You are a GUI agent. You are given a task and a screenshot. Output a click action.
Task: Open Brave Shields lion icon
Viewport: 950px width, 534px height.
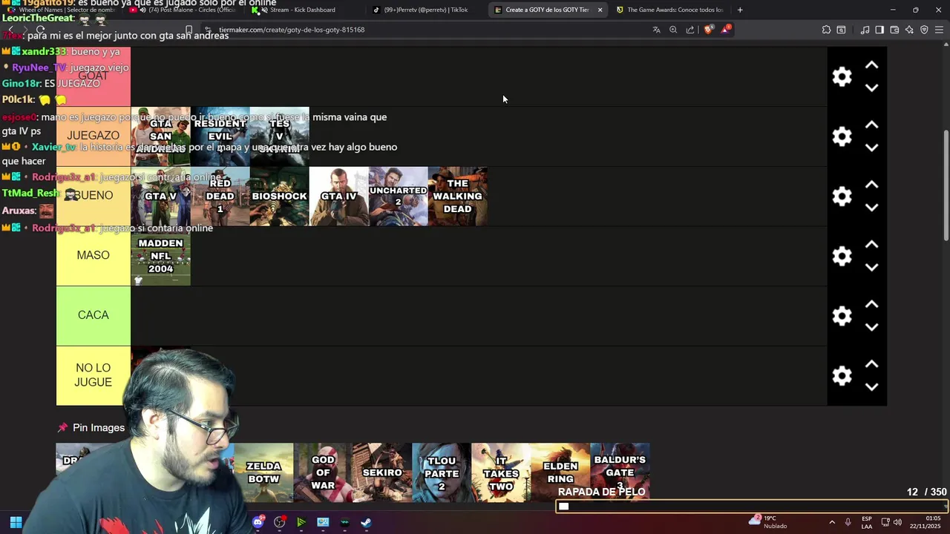click(x=709, y=30)
